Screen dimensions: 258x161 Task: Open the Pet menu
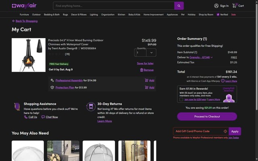pos(183,14)
